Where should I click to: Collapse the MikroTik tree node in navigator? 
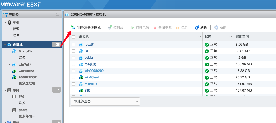(9, 51)
